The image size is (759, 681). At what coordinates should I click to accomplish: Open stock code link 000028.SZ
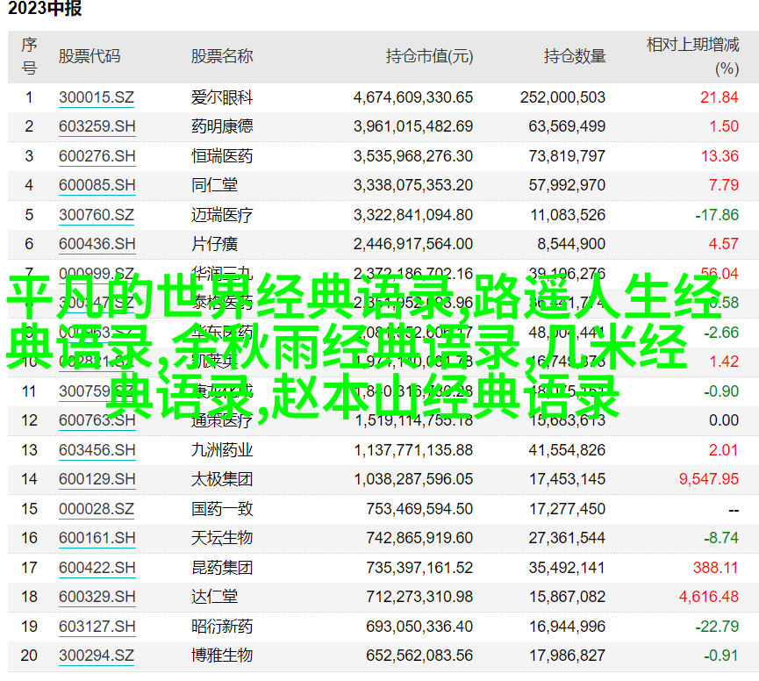pos(97,509)
